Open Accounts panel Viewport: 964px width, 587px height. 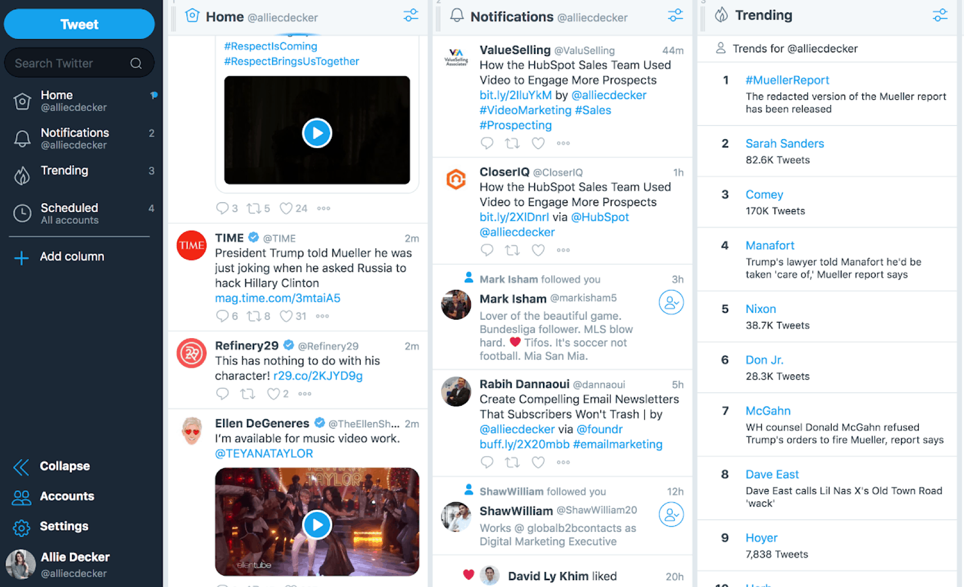click(53, 496)
